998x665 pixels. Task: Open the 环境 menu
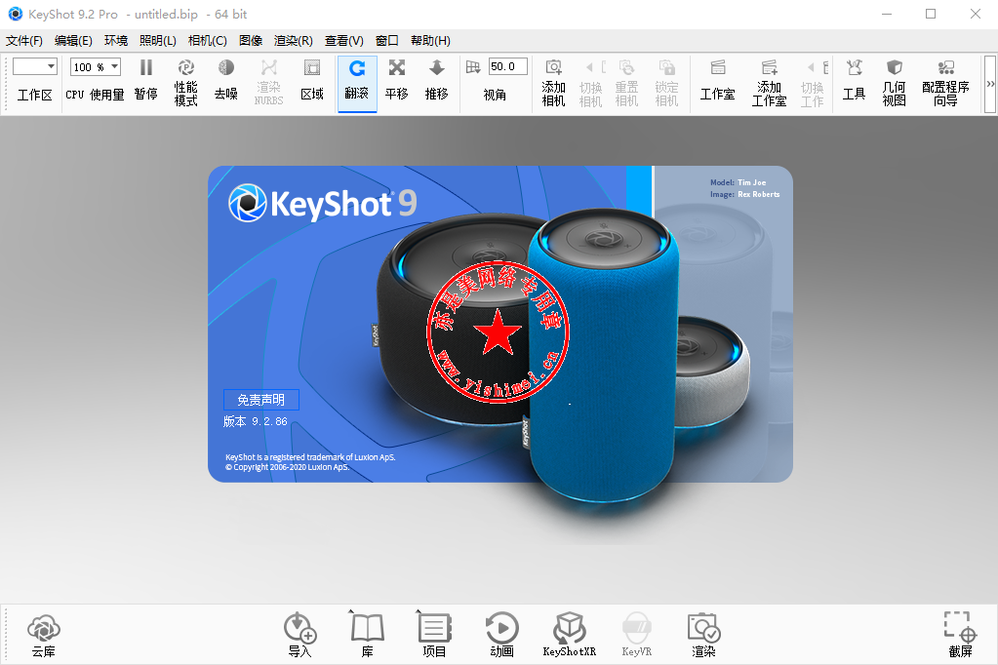coord(116,41)
